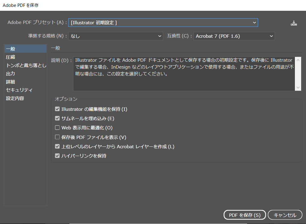The width and height of the screenshot is (306, 224).
Task: Disable Acrobat レイヤーを作成 option
Action: [x=57, y=146]
